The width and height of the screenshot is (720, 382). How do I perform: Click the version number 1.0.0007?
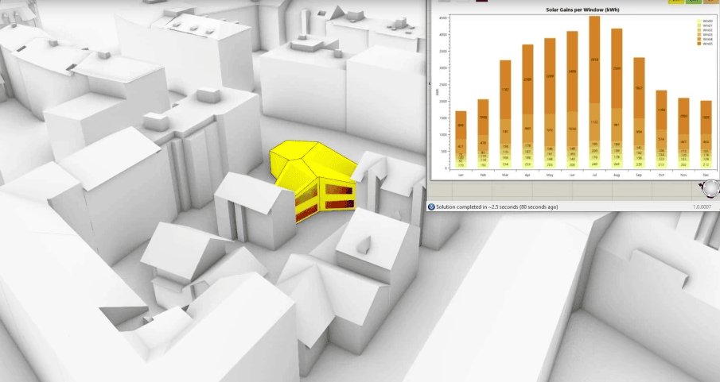[702, 206]
